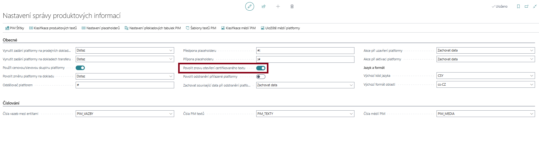Click the trash can delete icon
Image resolution: width=539 pixels, height=142 pixels.
tap(292, 6)
